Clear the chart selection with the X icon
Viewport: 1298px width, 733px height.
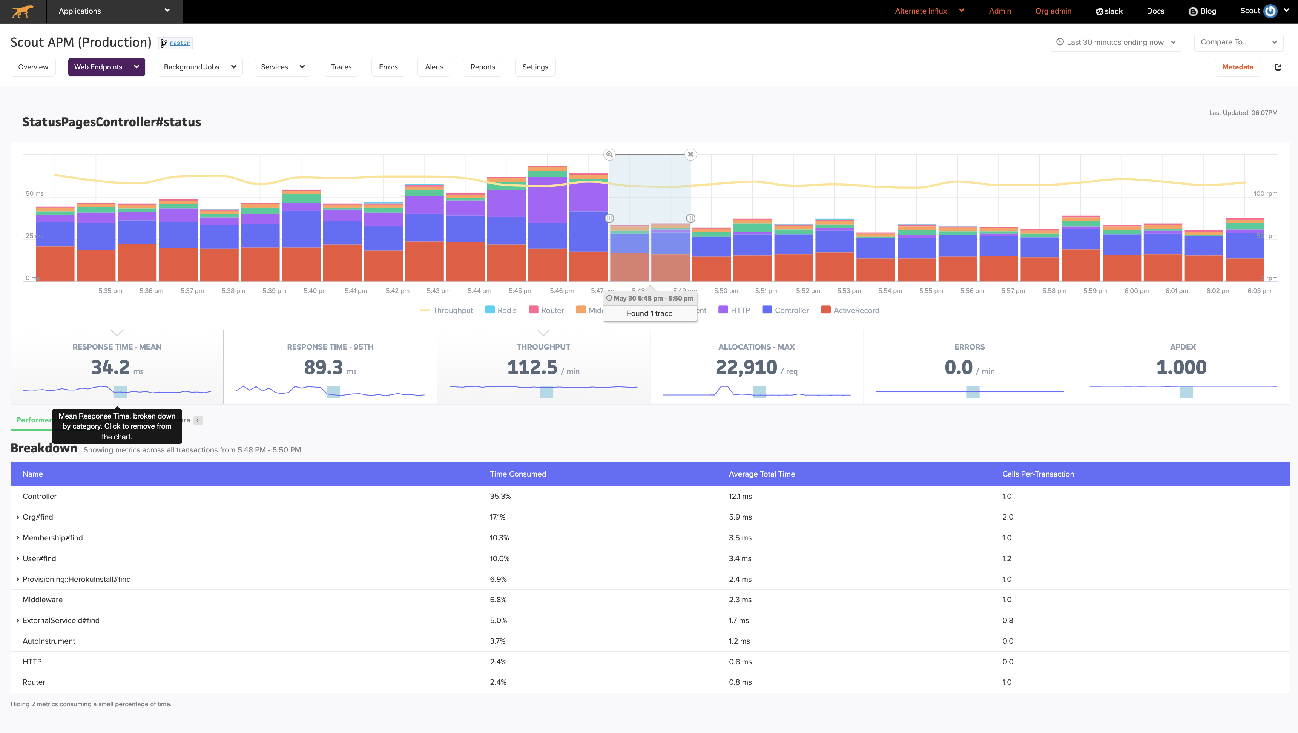pos(691,154)
